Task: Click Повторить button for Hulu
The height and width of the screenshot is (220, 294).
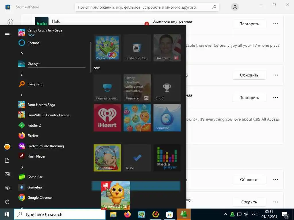Action: (x=249, y=24)
